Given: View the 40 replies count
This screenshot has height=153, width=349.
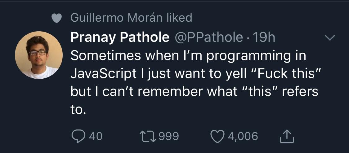Looking at the screenshot, I should click(x=96, y=136).
